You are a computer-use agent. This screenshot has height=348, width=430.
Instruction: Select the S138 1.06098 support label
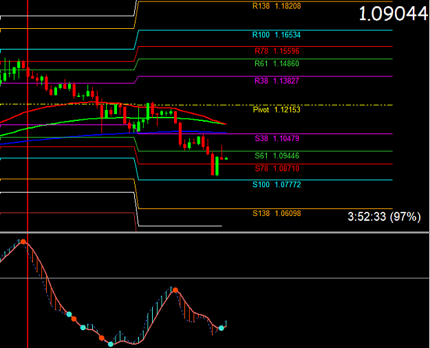277,213
